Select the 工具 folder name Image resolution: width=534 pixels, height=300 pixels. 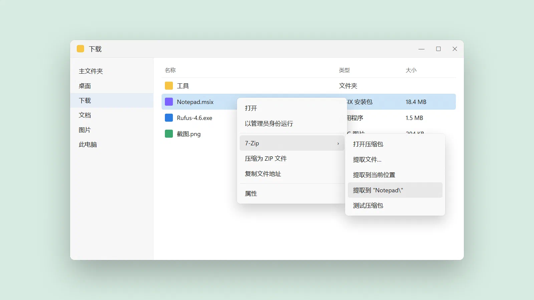(x=183, y=86)
